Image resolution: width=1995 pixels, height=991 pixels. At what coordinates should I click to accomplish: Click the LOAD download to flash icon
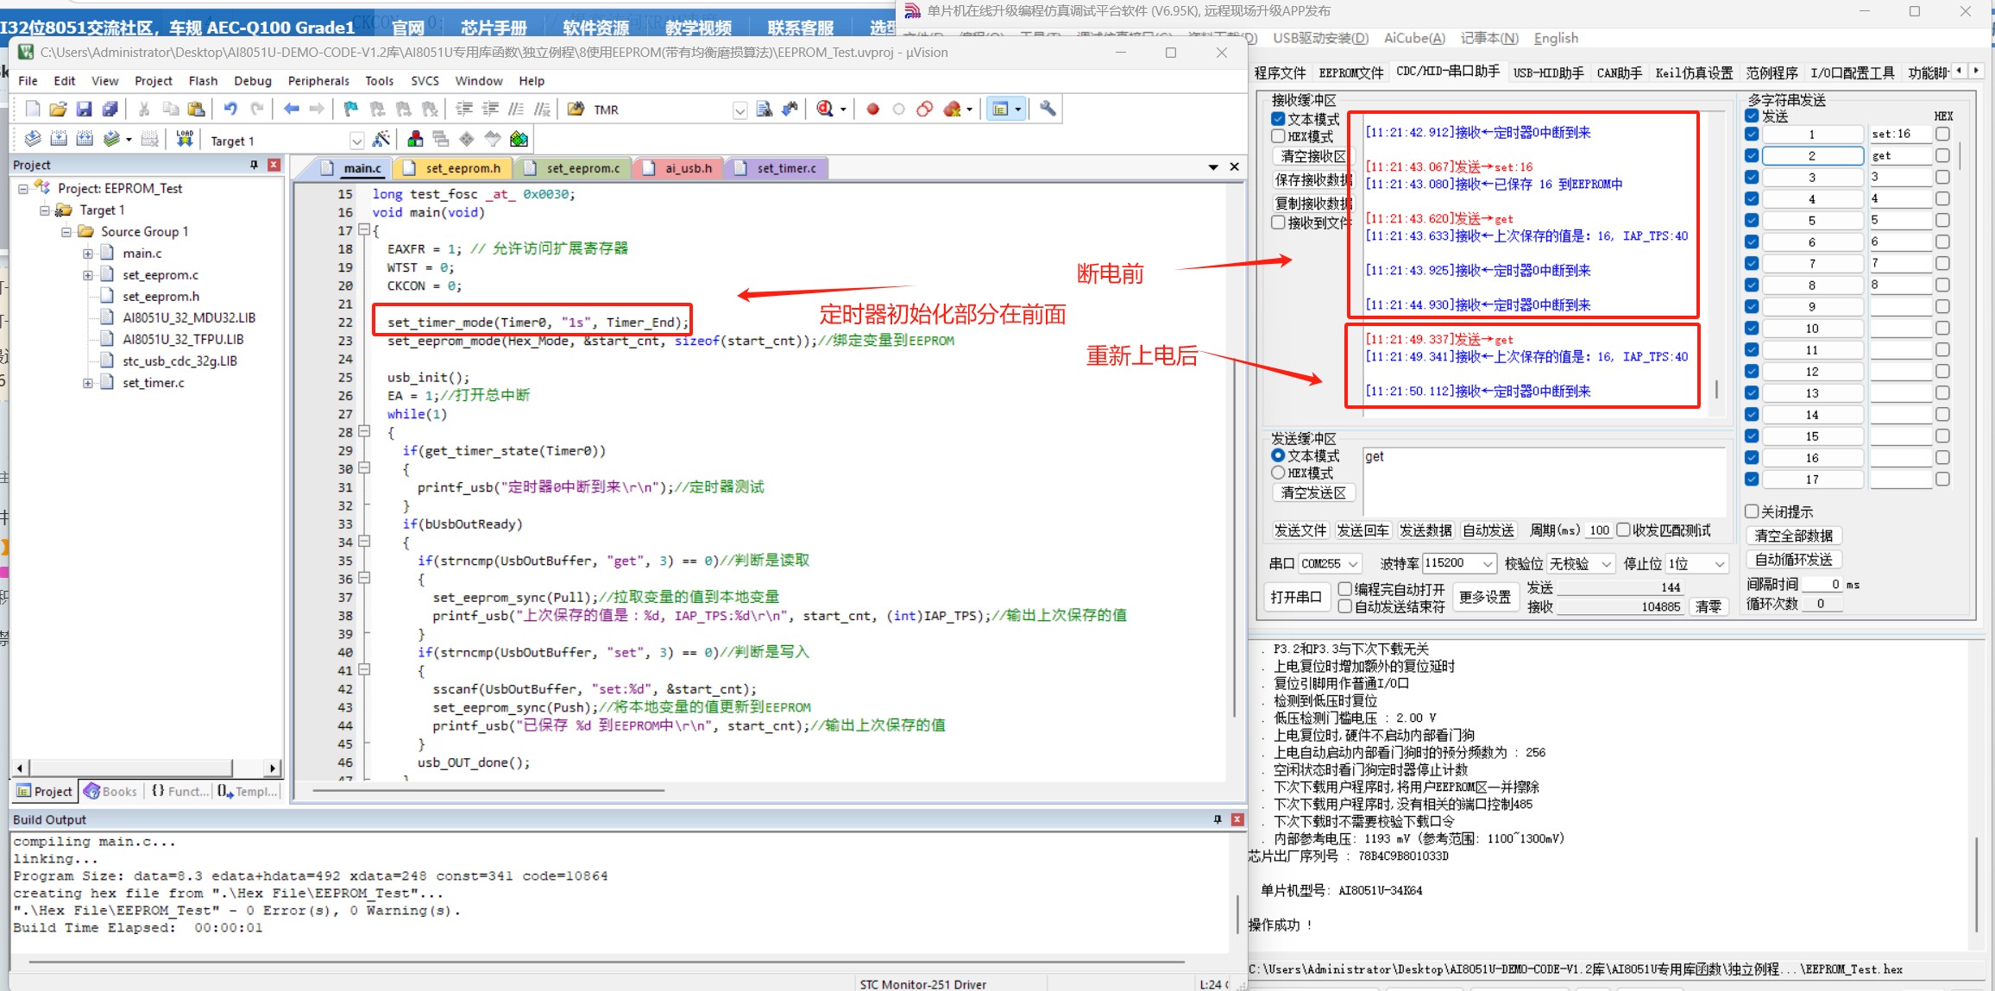(185, 139)
